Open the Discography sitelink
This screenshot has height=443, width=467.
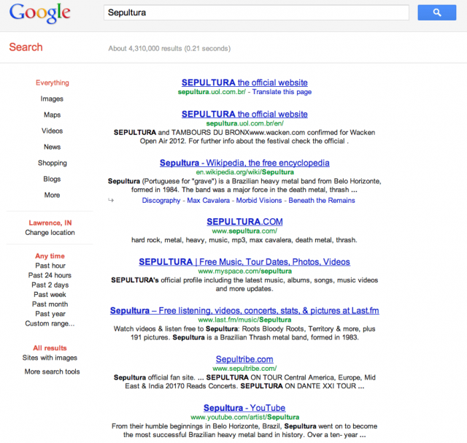coord(161,201)
